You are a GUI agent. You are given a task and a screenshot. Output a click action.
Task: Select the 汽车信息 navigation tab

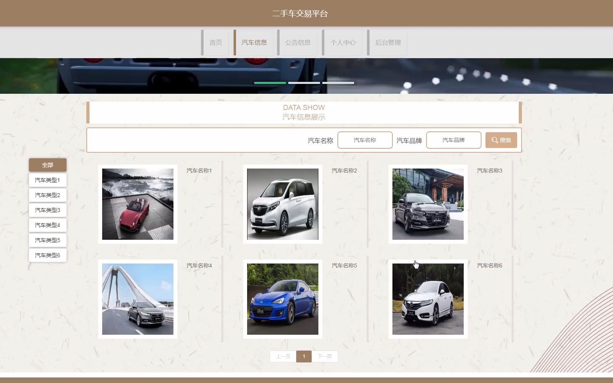click(x=254, y=42)
